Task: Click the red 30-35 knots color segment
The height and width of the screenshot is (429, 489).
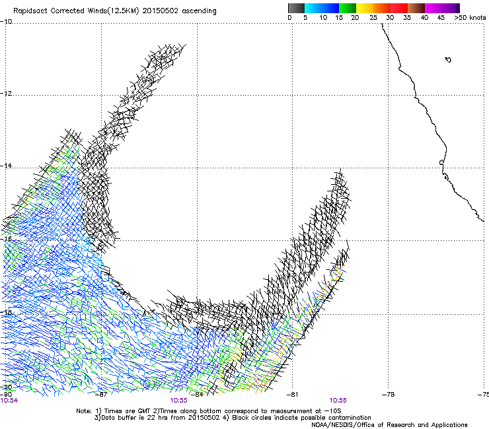Action: coord(399,8)
